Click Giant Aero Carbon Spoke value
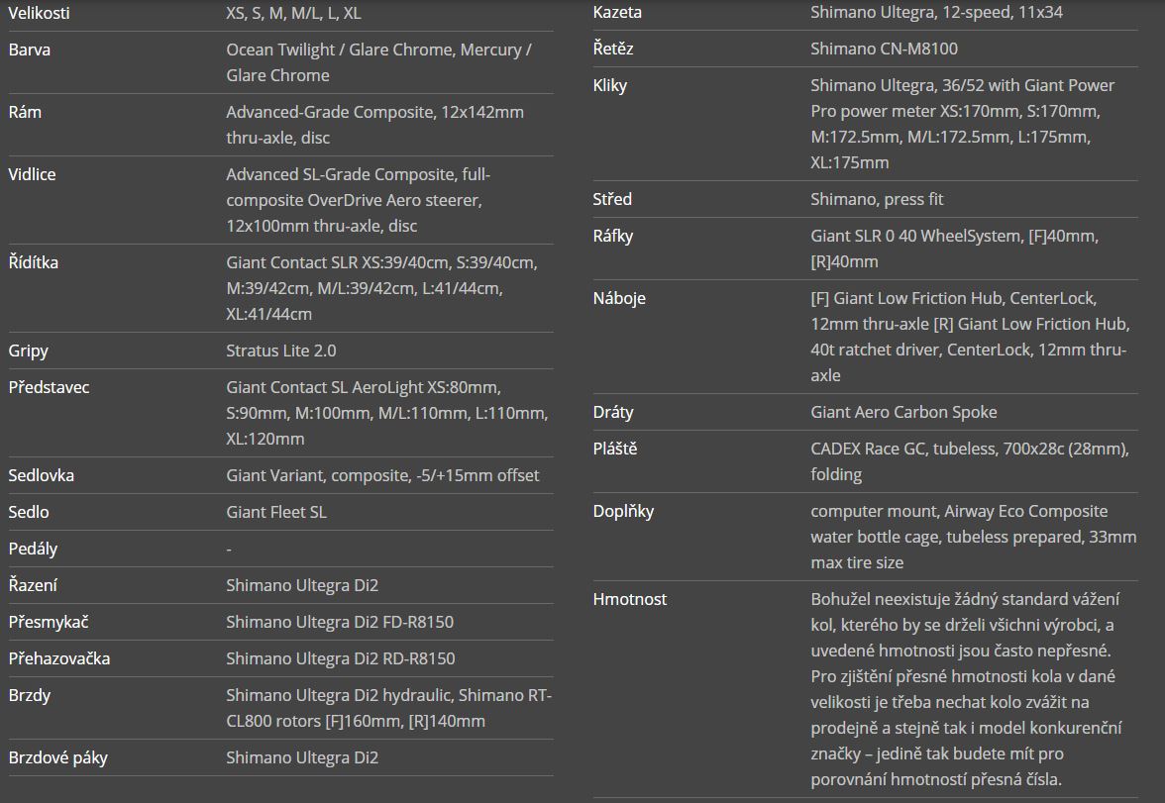Viewport: 1165px width, 803px height. tap(903, 412)
